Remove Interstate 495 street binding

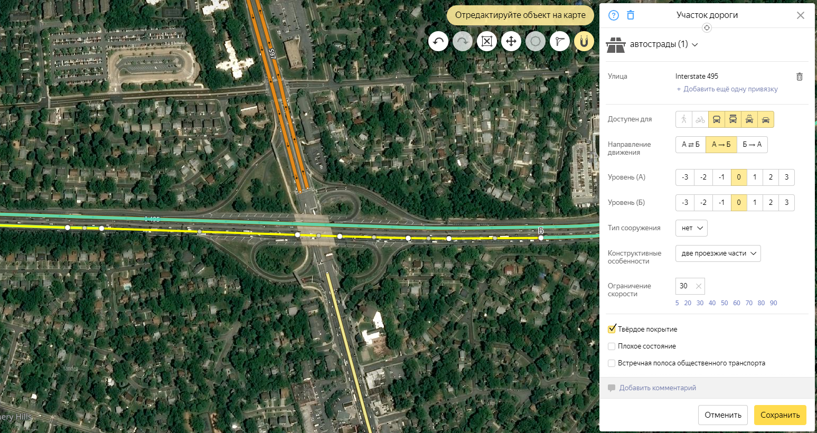coord(800,77)
